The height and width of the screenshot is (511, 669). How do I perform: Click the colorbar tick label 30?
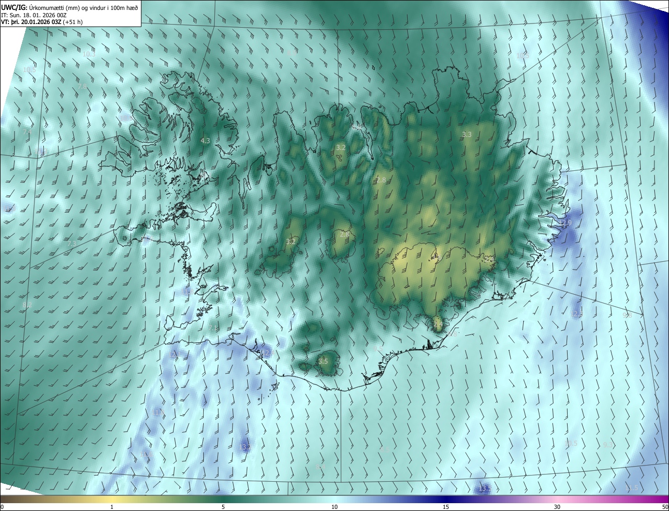[x=557, y=507]
